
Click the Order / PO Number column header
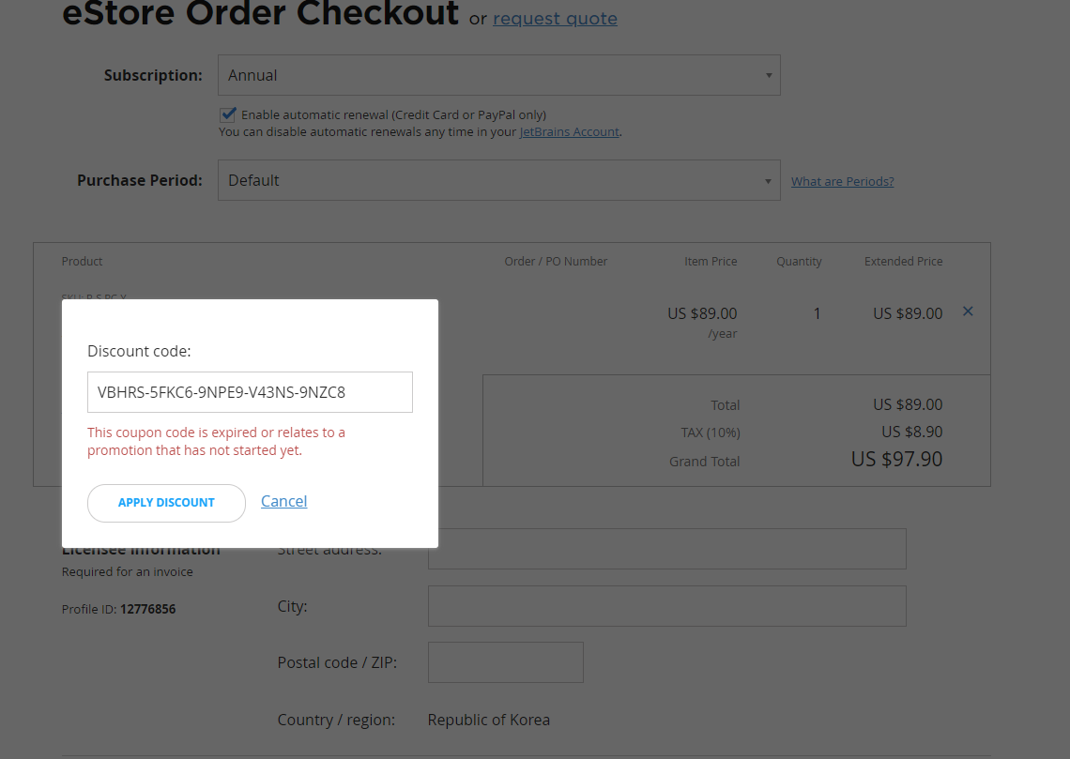[x=556, y=261]
